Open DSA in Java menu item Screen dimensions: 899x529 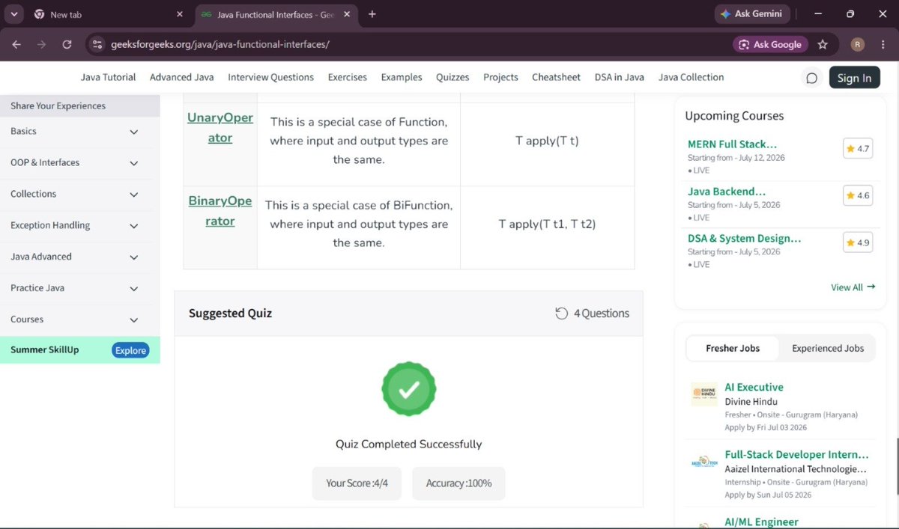[x=620, y=77]
